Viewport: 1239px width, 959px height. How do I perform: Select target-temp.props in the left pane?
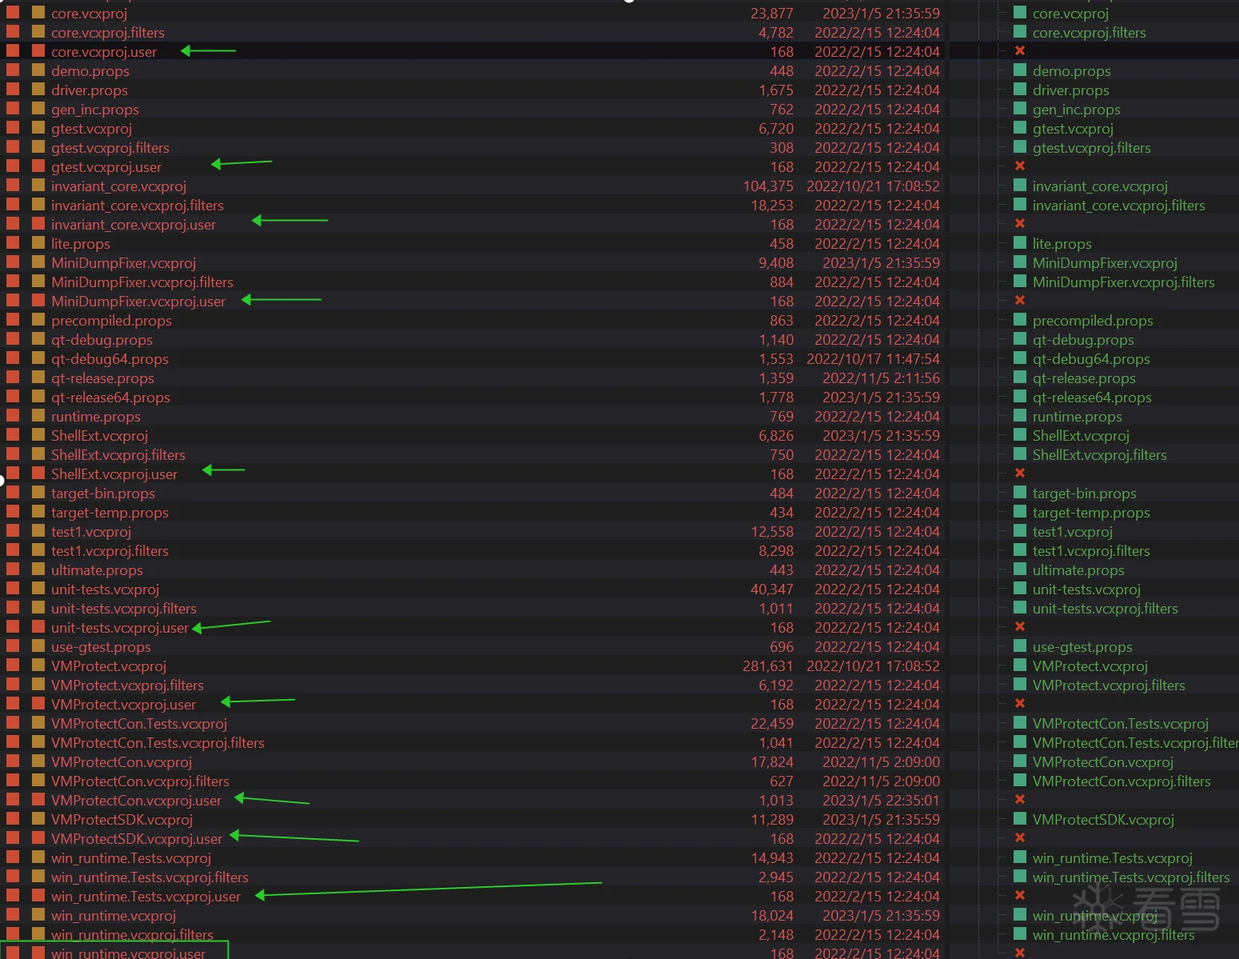pos(110,513)
